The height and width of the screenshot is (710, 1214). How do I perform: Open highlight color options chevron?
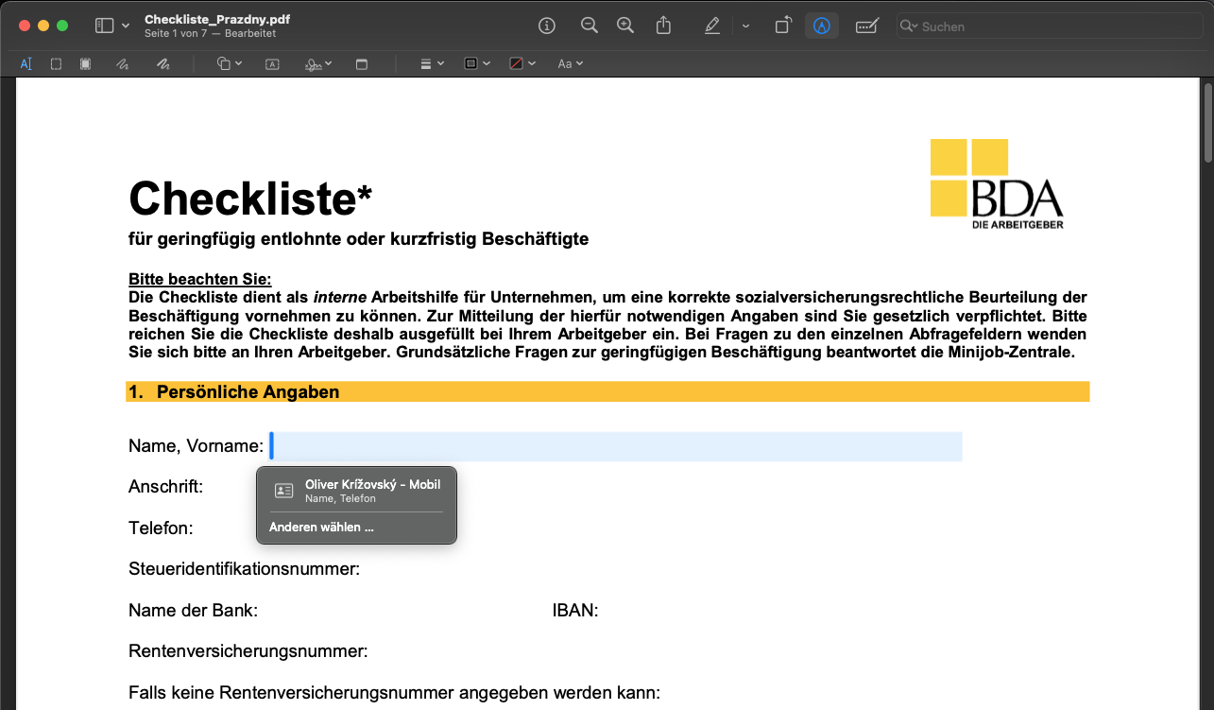tap(746, 26)
